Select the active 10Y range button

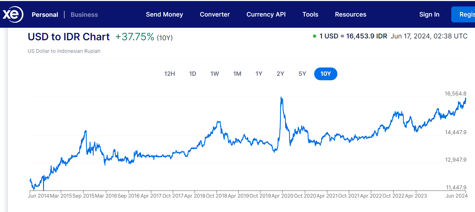point(326,74)
